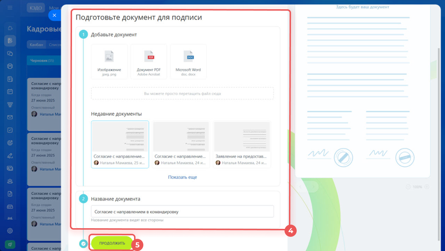Screen dimensions: 445x251
Task: Choose the Microsoft Word upload tile
Action: pyautogui.click(x=188, y=62)
